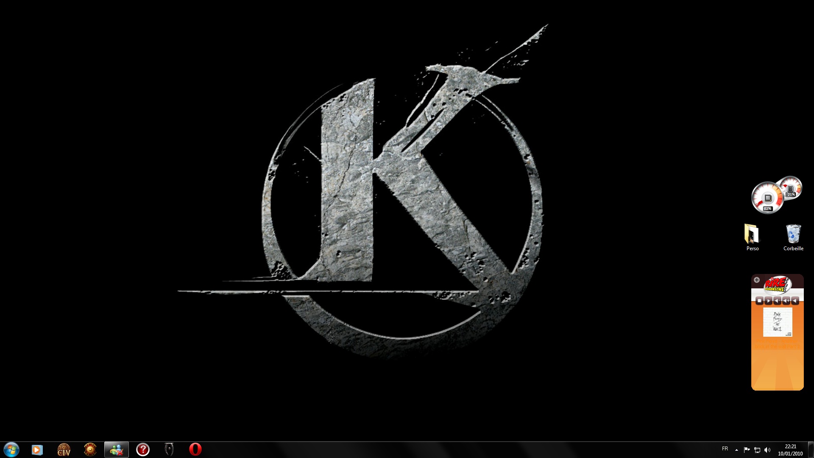
Task: Stop the Rire & Chansons radio
Action: point(759,301)
